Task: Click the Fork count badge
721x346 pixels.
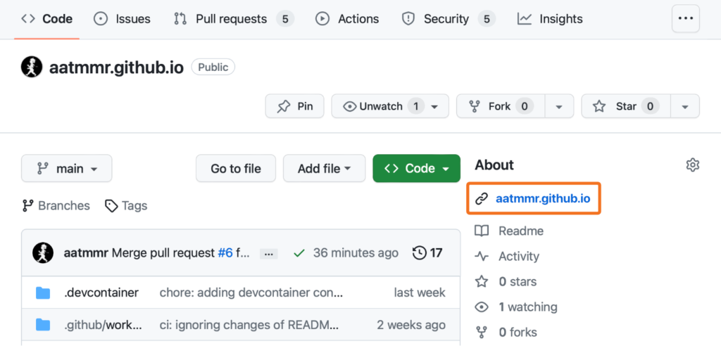Action: pos(525,106)
